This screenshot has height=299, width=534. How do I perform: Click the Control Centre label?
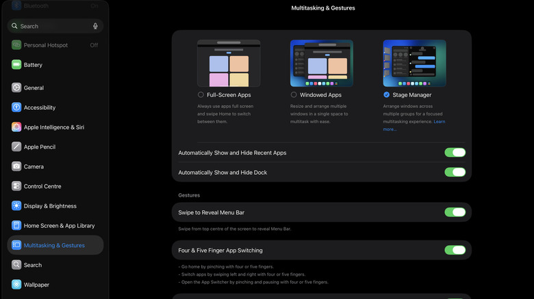(x=42, y=186)
